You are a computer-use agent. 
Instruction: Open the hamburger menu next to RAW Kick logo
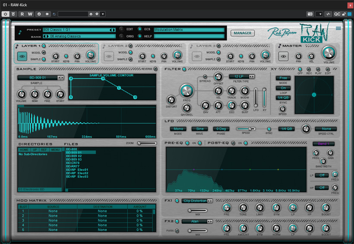(338, 28)
